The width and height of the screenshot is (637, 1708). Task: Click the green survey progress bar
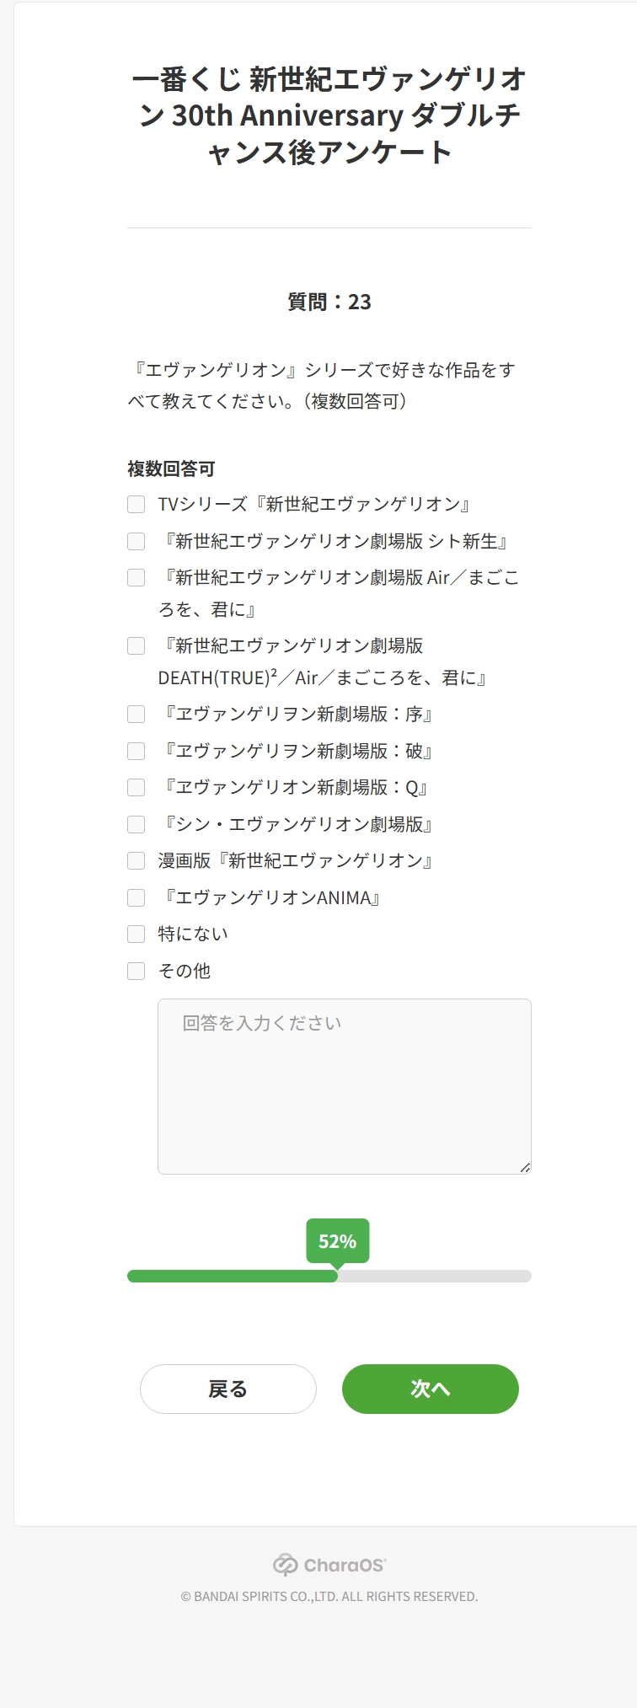(232, 1276)
